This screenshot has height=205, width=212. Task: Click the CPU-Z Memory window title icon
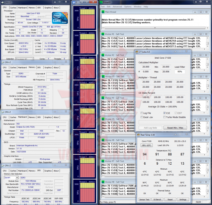[x=2, y=62]
